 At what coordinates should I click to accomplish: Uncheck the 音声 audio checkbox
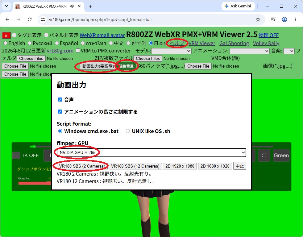[x=60, y=100]
